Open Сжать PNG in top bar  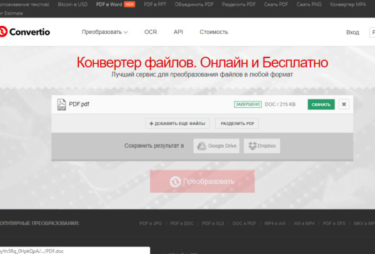pos(309,4)
